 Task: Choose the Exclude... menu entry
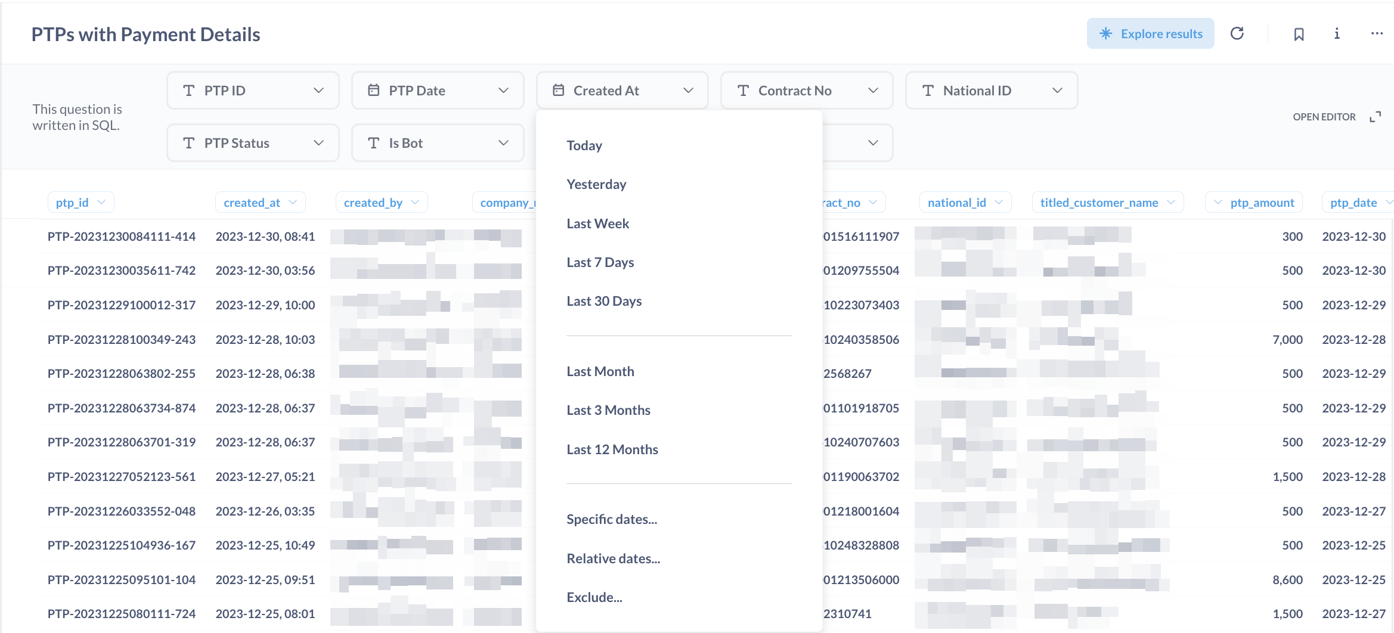[594, 597]
